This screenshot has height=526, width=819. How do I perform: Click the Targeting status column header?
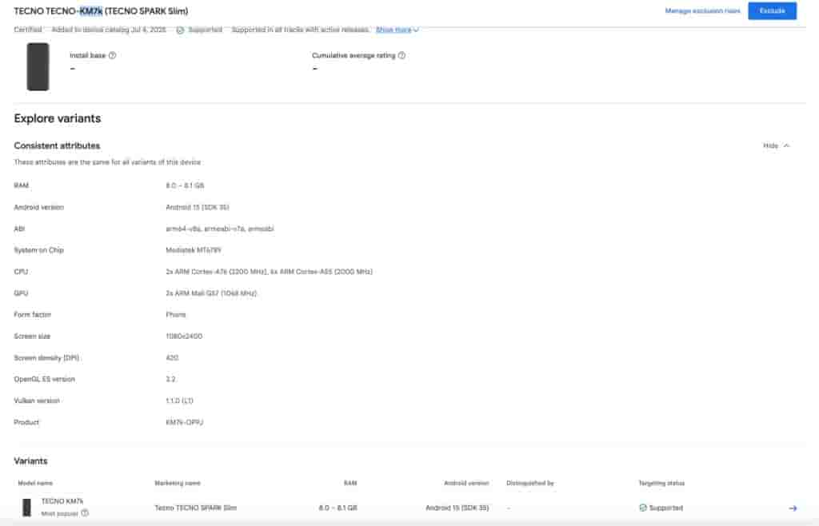coord(661,483)
